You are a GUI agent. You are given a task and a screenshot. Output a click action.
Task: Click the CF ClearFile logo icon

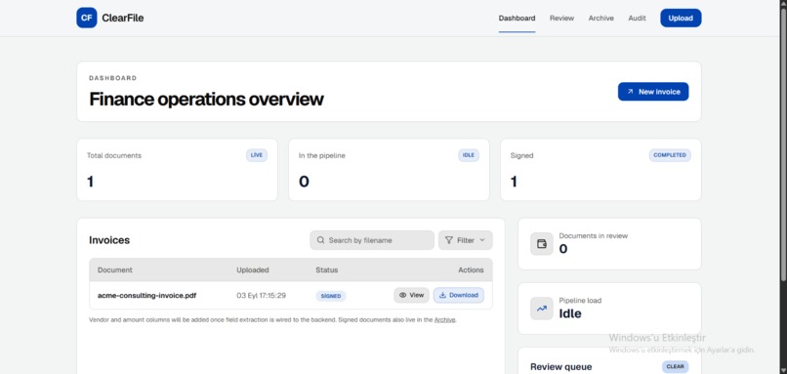pyautogui.click(x=86, y=19)
